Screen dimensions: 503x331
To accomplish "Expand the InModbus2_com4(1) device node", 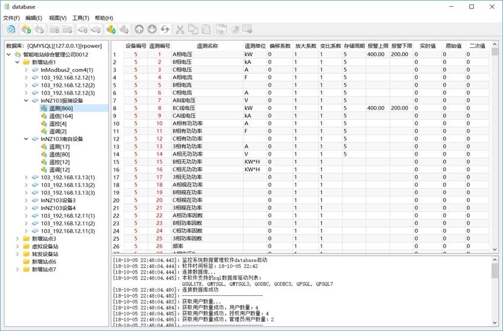I will 26,70.
